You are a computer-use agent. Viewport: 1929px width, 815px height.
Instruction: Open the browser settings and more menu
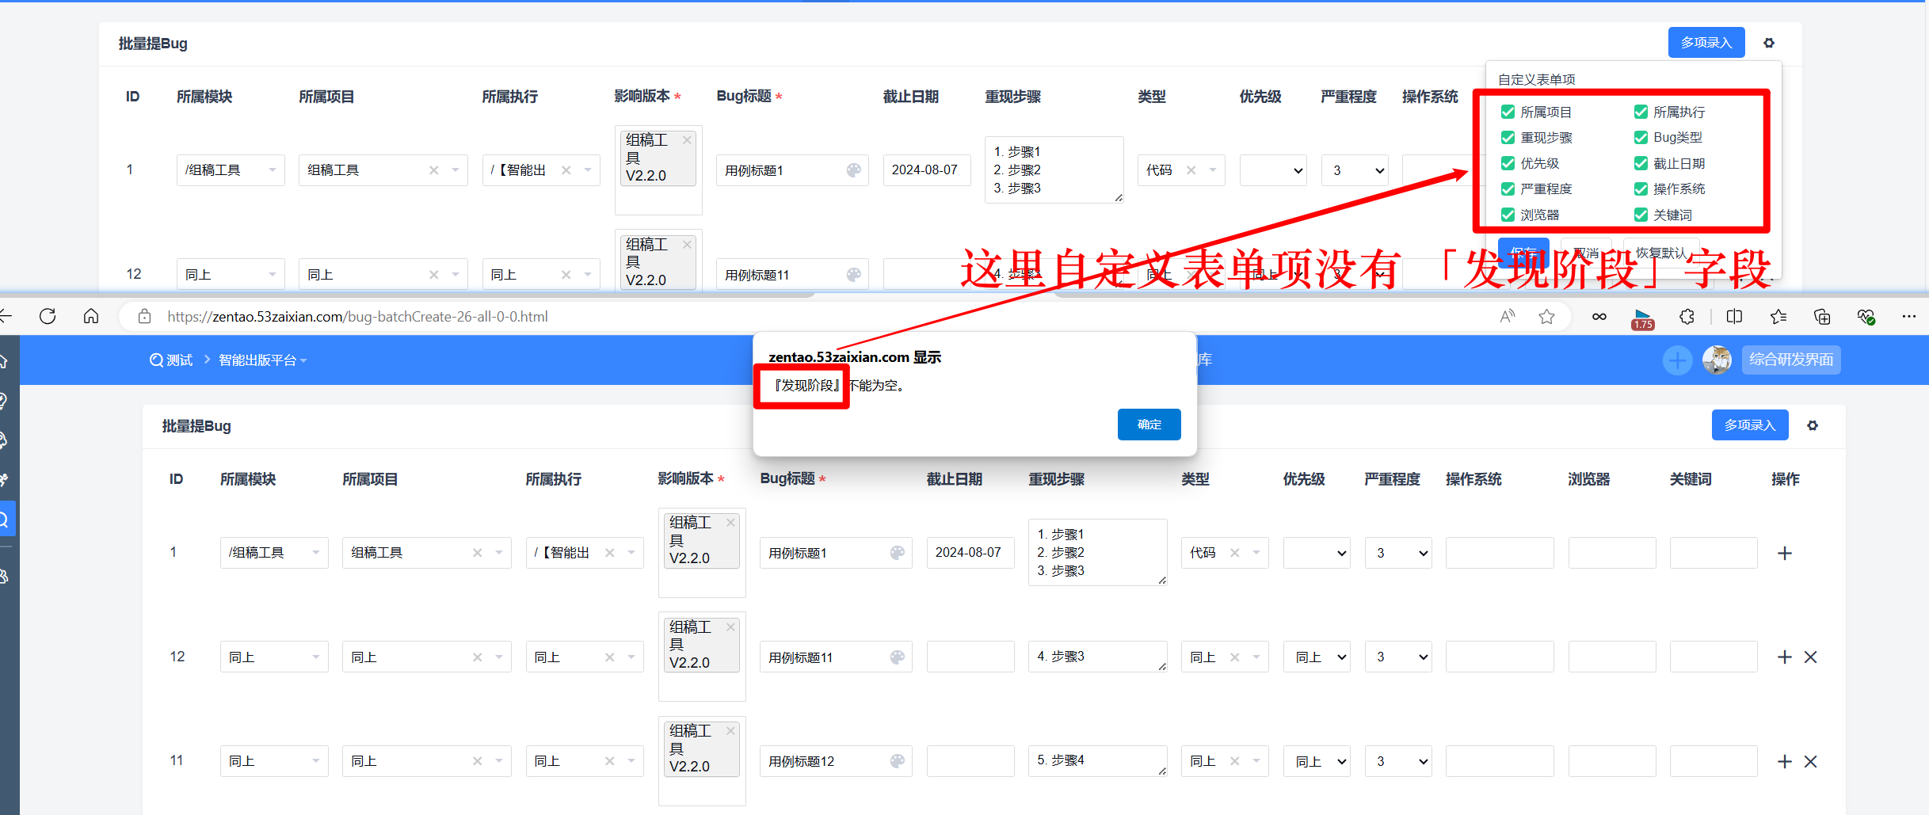point(1909,317)
